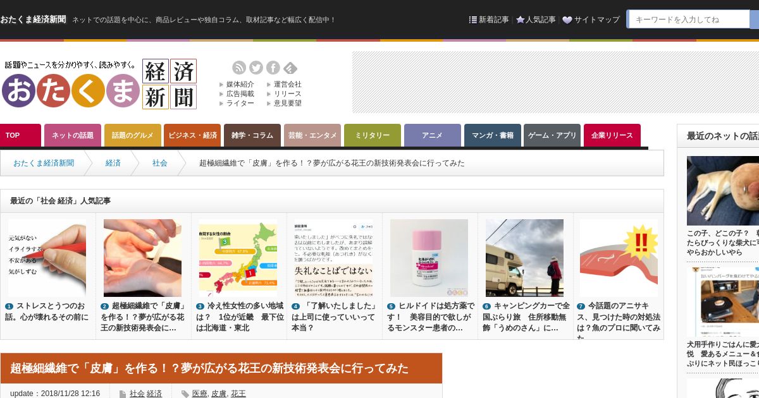Open the リリース link

pos(288,93)
